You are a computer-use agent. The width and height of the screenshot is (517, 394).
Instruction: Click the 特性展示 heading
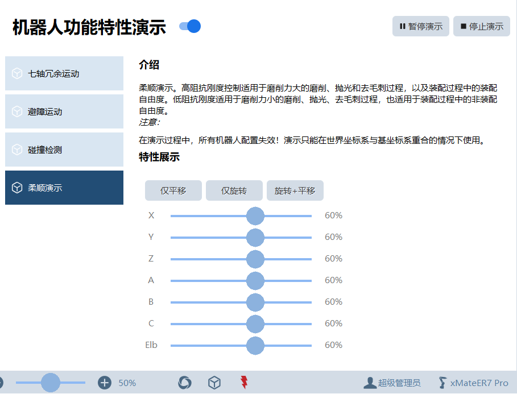click(159, 157)
